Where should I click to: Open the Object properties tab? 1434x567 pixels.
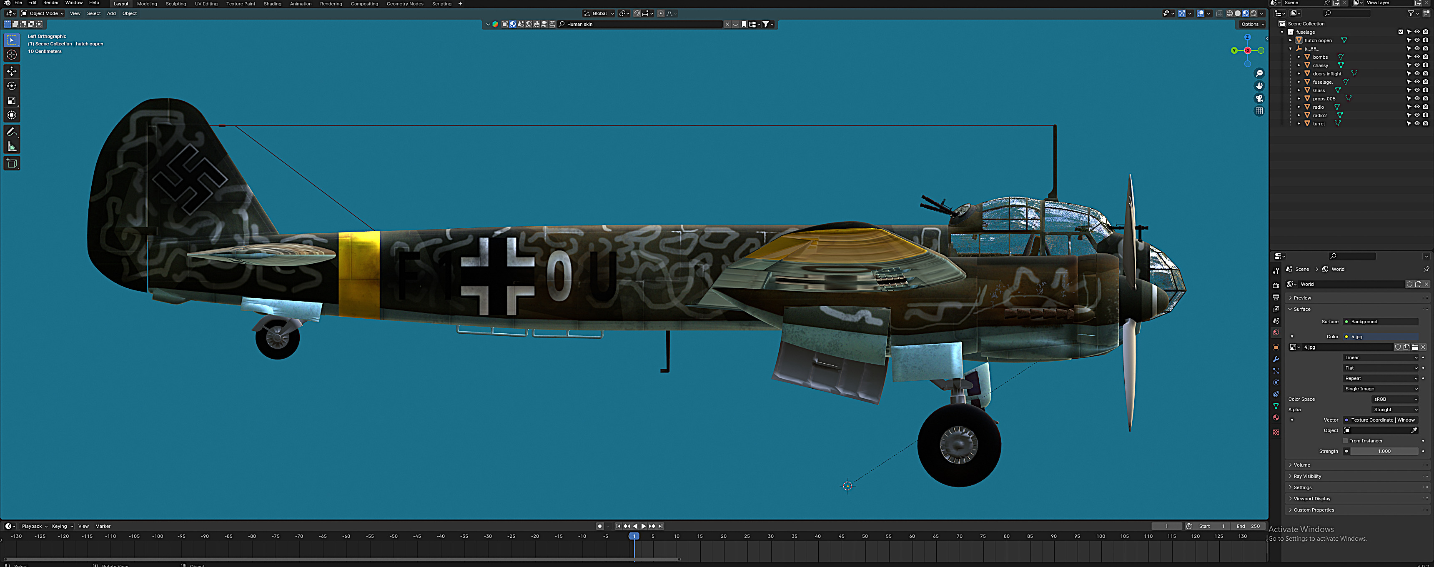[x=1276, y=347]
